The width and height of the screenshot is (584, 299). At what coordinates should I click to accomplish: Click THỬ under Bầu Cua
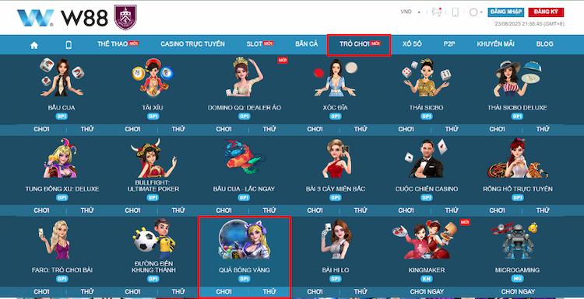[x=87, y=129]
